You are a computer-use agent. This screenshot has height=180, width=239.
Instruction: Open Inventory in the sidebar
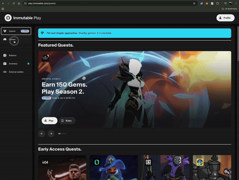pyautogui.click(x=16, y=64)
